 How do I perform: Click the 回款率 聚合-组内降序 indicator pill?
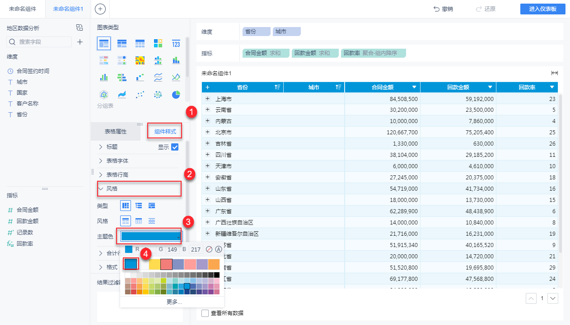coord(374,53)
